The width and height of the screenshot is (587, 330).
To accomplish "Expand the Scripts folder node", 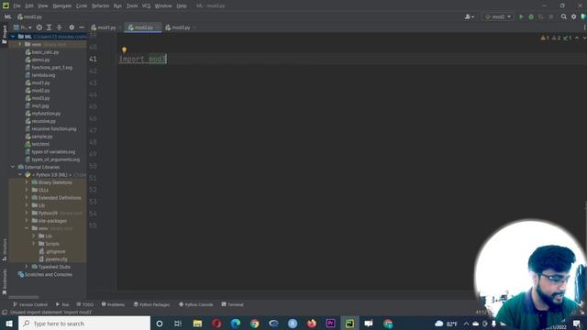I will pyautogui.click(x=34, y=244).
